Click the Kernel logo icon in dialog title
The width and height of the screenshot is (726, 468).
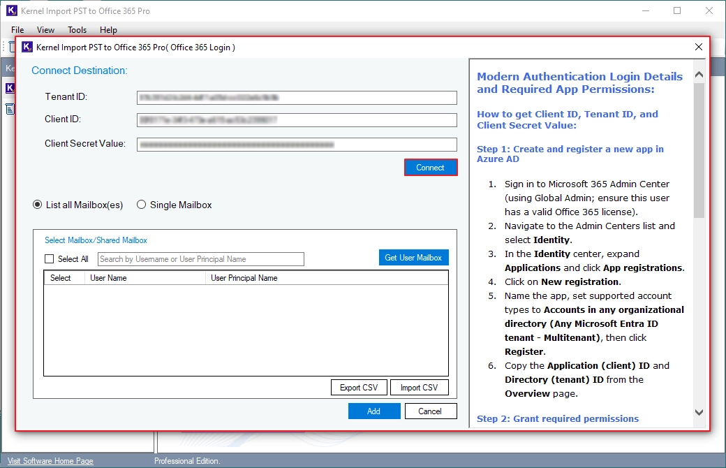[x=27, y=47]
